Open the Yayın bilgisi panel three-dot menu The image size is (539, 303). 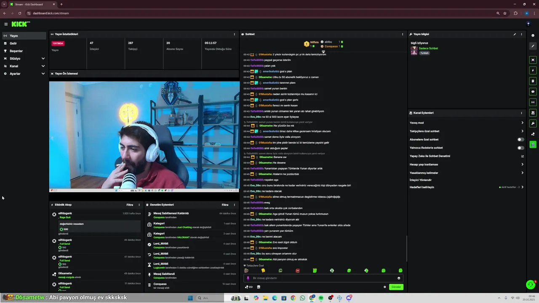tap(521, 34)
